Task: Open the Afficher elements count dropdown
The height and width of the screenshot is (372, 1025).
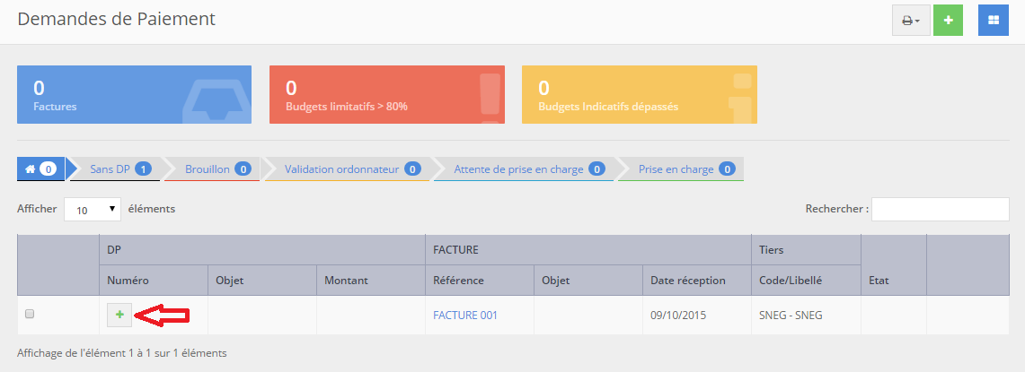Action: [93, 209]
